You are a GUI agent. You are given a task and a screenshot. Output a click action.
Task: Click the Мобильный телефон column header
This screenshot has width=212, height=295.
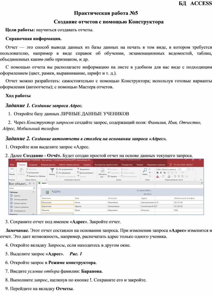coord(184,198)
